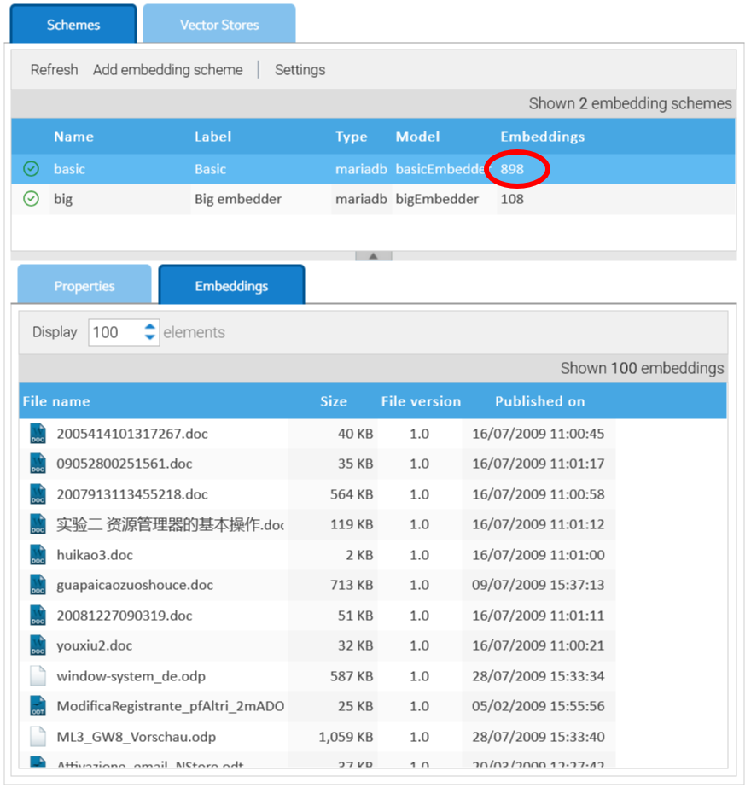Collapse the panel using the splitter arrow
The height and width of the screenshot is (794, 751).
click(373, 255)
